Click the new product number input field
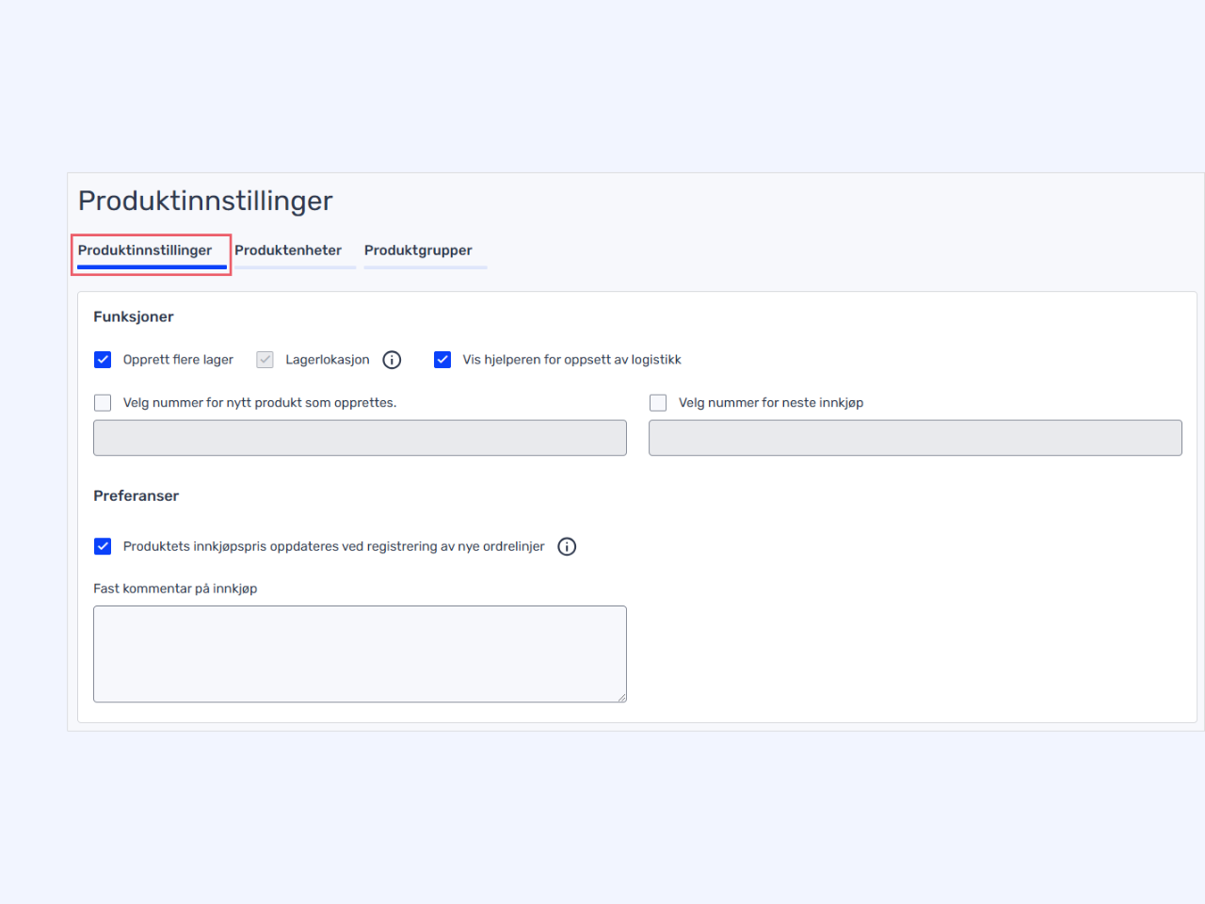Screen dimensions: 1205x904 (360, 438)
